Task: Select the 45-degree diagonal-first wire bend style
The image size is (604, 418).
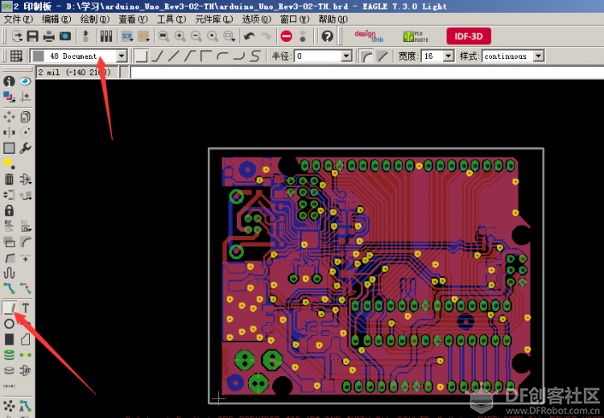Action: (158, 56)
